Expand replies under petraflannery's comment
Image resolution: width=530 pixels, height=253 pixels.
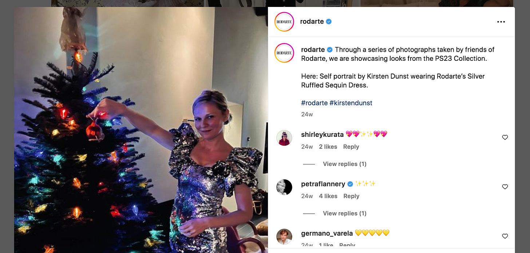(x=344, y=214)
